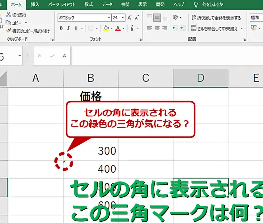Open the phonetic guide dropdown arrow

[138, 28]
